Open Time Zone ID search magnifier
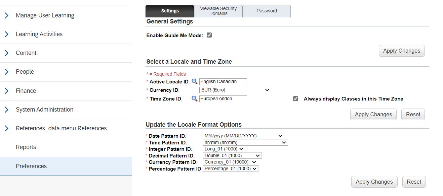The image size is (443, 196). coord(194,99)
